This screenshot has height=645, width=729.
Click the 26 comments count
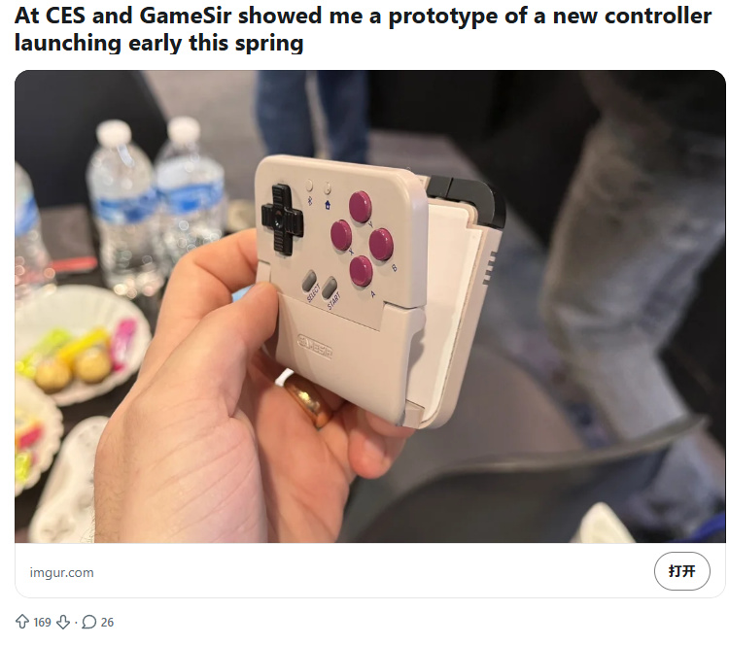click(107, 622)
